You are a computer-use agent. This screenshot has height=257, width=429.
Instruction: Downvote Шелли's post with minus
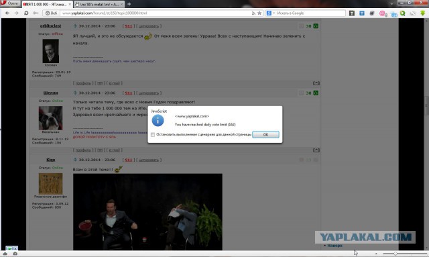301,93
